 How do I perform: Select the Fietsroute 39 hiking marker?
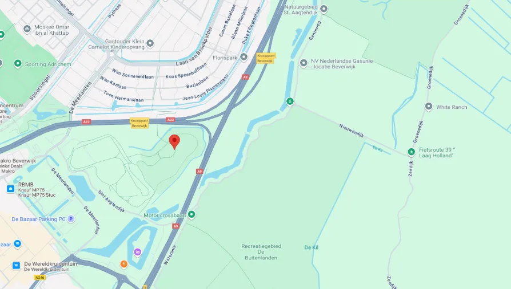[x=411, y=152]
